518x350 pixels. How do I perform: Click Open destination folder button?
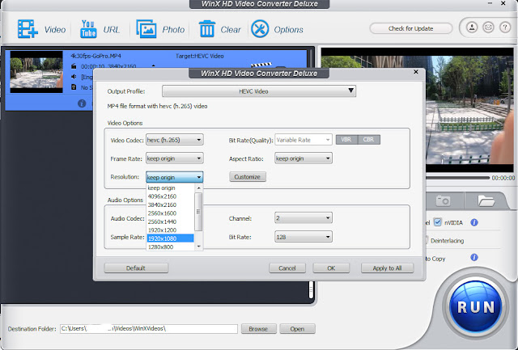[297, 328]
